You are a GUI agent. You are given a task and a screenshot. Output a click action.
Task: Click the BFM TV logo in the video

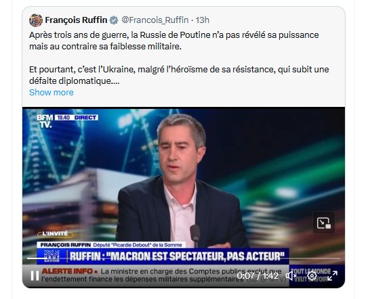(x=45, y=121)
